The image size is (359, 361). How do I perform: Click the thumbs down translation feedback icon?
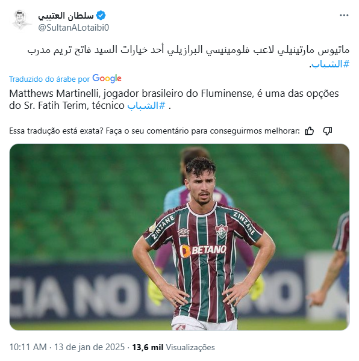(x=327, y=131)
